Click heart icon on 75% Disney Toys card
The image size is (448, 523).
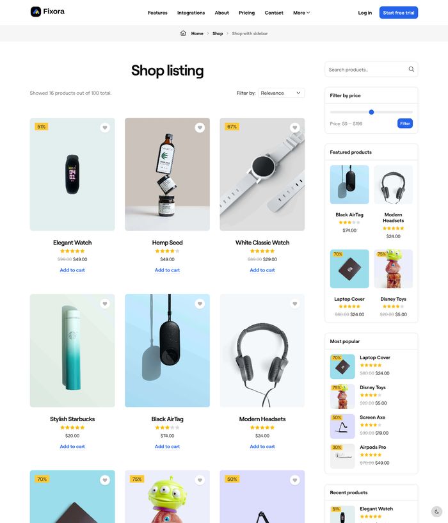tap(200, 480)
